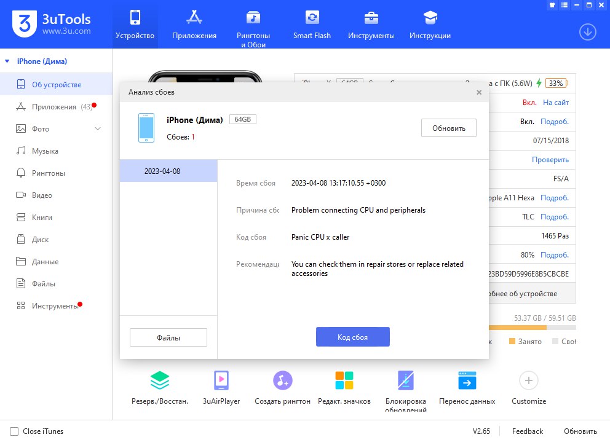Open Файлы in sidebar
The width and height of the screenshot is (610, 440).
click(x=57, y=284)
